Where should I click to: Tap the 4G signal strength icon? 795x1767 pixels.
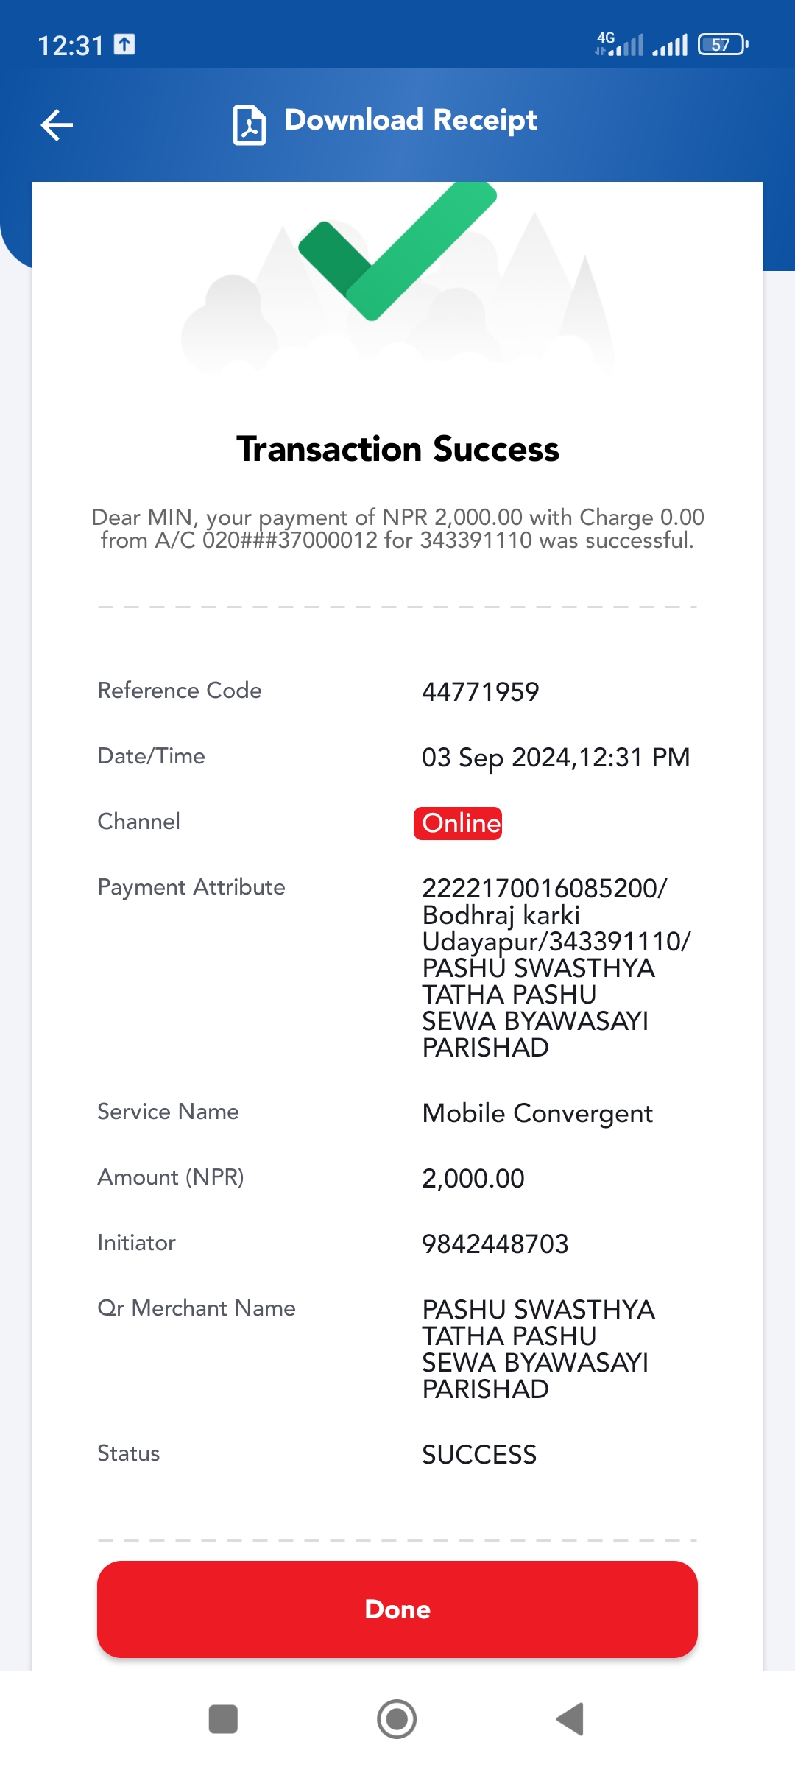pyautogui.click(x=619, y=44)
